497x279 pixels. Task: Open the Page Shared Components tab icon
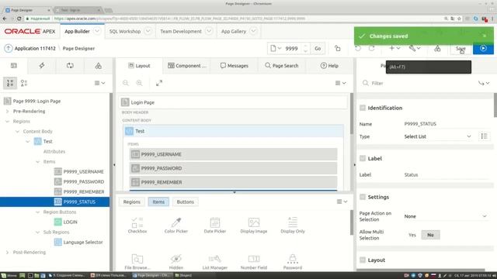(99, 65)
